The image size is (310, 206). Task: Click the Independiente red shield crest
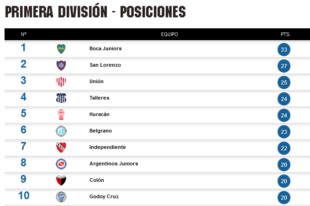pos(61,148)
